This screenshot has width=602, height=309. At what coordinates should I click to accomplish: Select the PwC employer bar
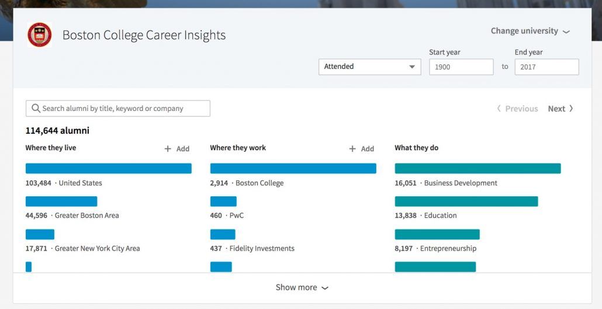click(x=223, y=202)
